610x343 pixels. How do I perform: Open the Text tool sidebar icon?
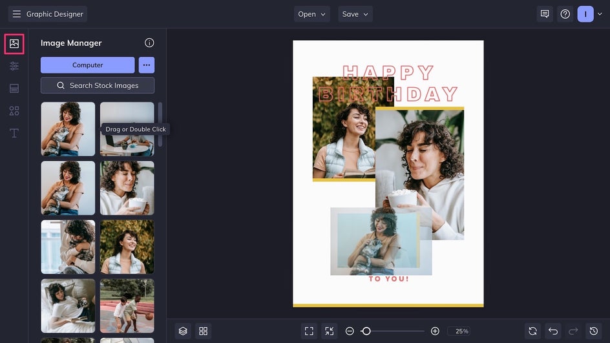tap(14, 133)
